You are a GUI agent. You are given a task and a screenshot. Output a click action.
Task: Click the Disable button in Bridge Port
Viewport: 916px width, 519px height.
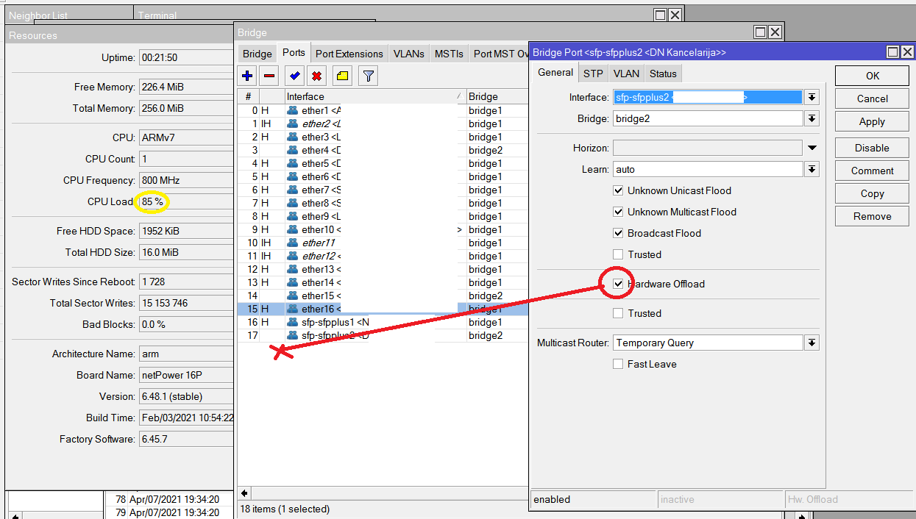[873, 148]
